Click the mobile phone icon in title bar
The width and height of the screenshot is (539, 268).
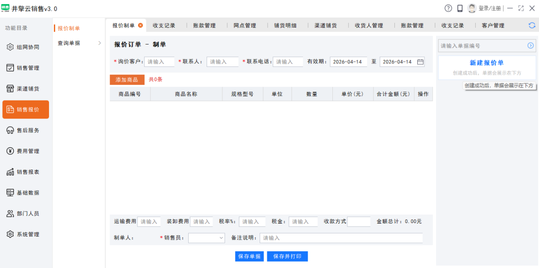click(460, 9)
